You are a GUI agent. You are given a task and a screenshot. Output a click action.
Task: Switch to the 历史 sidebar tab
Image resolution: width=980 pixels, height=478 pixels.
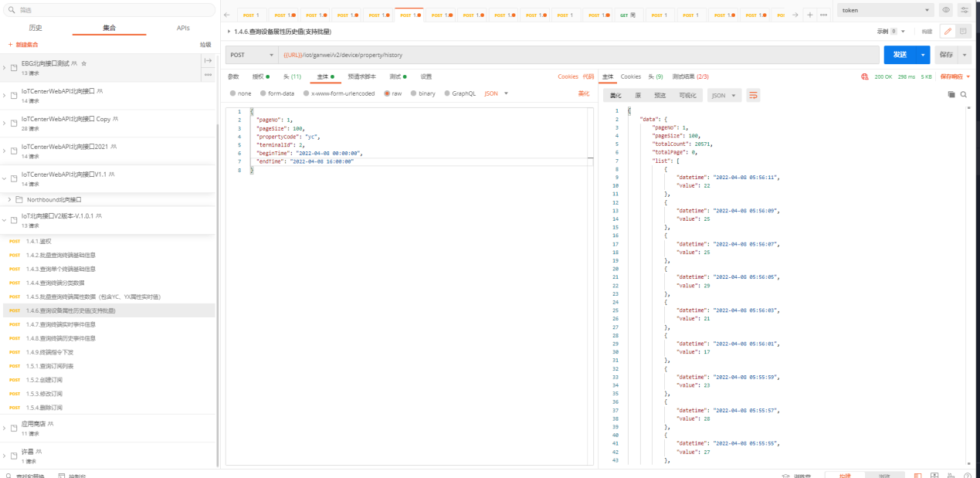(x=36, y=28)
